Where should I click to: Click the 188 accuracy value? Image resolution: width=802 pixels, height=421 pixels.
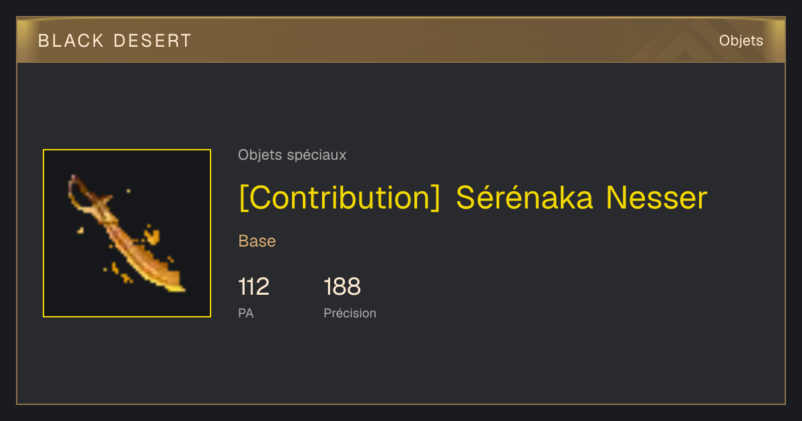342,287
